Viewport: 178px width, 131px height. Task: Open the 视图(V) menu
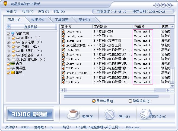pyautogui.click(x=28, y=11)
